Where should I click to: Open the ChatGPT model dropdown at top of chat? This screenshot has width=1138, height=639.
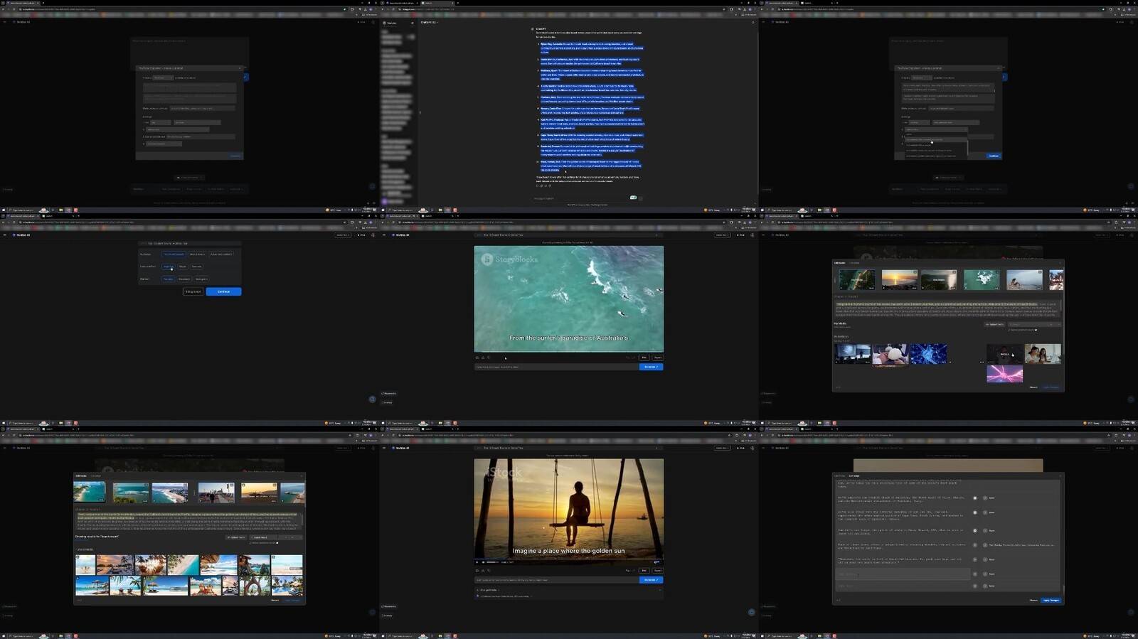point(429,22)
